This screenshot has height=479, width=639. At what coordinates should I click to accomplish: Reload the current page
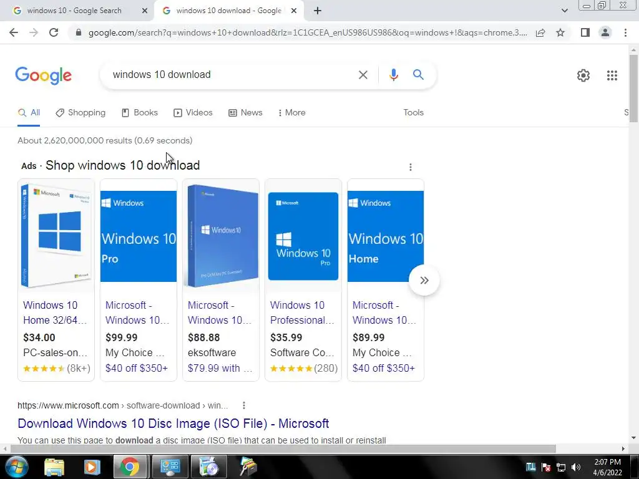tap(54, 32)
